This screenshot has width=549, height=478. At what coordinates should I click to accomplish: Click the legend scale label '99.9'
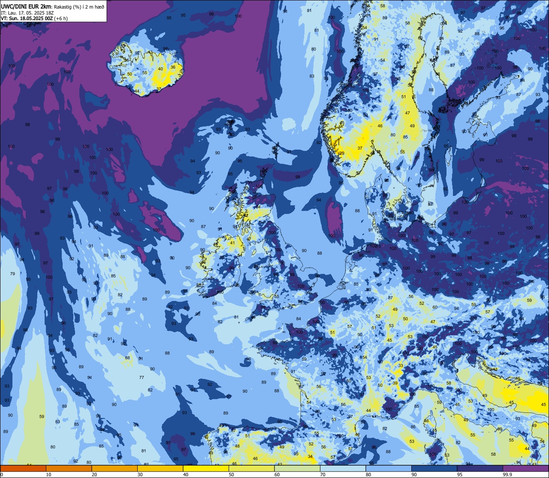coord(508,475)
